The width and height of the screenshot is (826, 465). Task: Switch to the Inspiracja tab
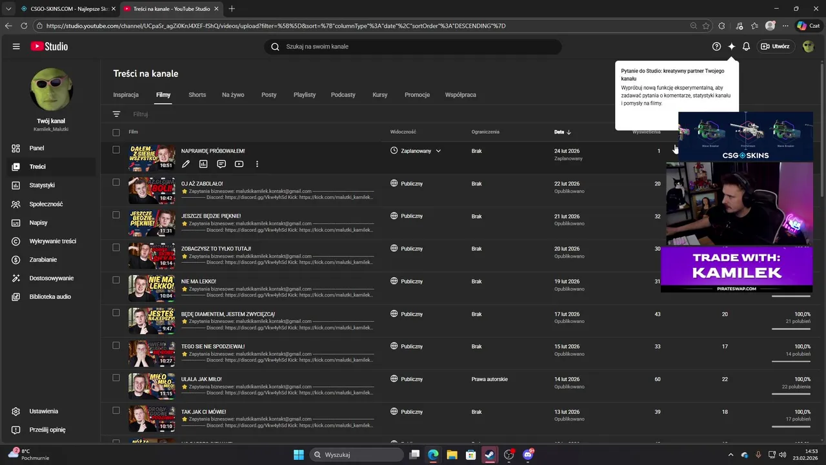(126, 95)
